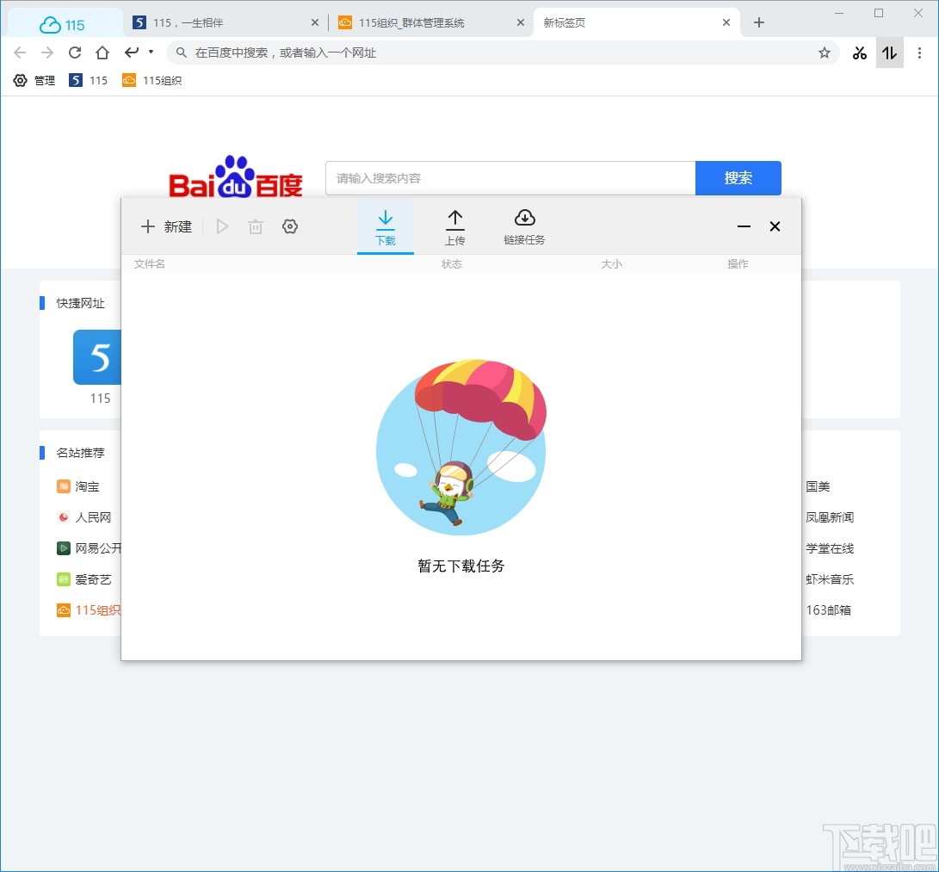Open the 虾米音乐 site link

coord(830,579)
